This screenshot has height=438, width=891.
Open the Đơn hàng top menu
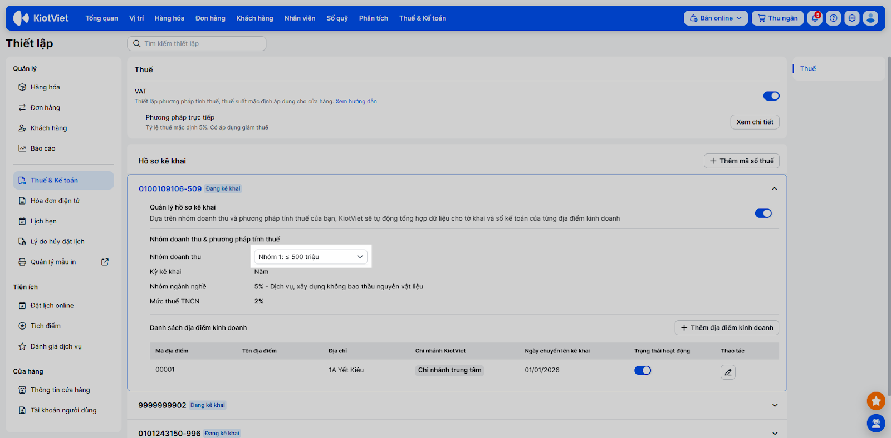pos(210,18)
